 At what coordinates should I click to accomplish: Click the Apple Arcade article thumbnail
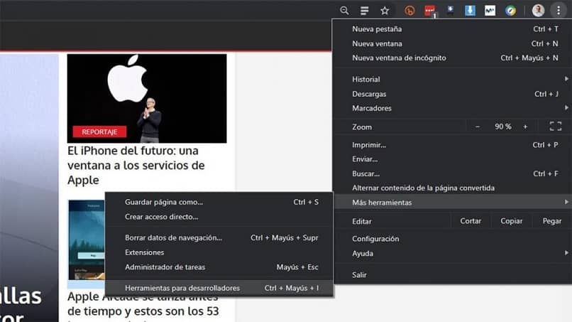87,240
